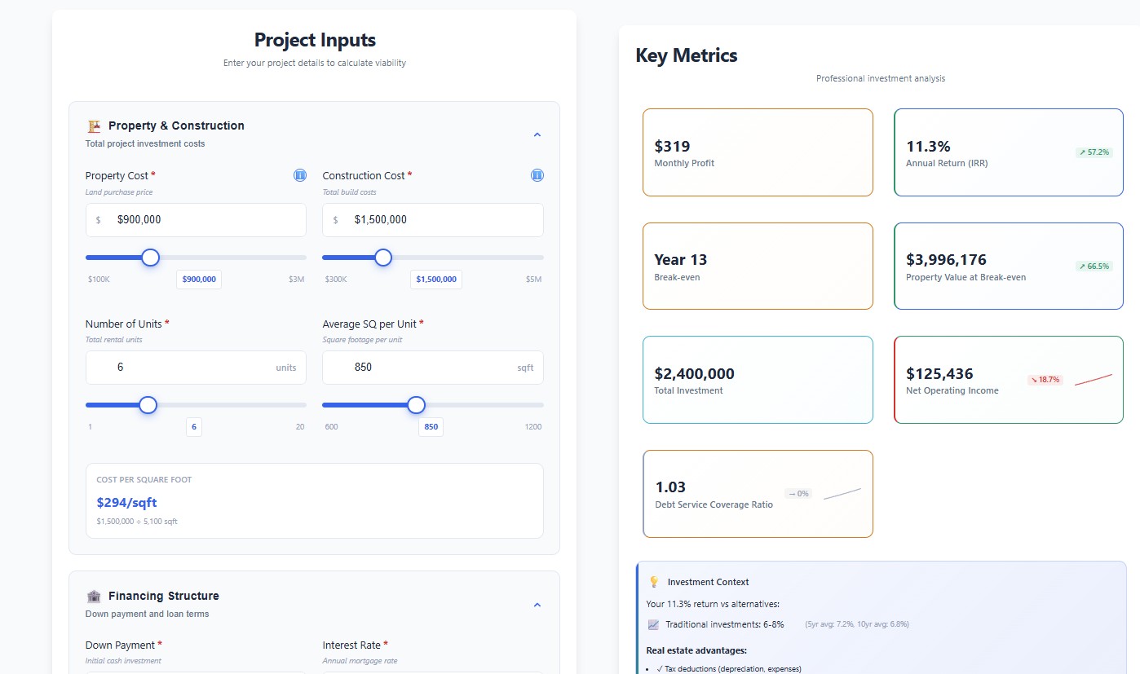Click the 18.7% badge on Net Operating Income
Screen dimensions: 1140x674
click(1045, 379)
